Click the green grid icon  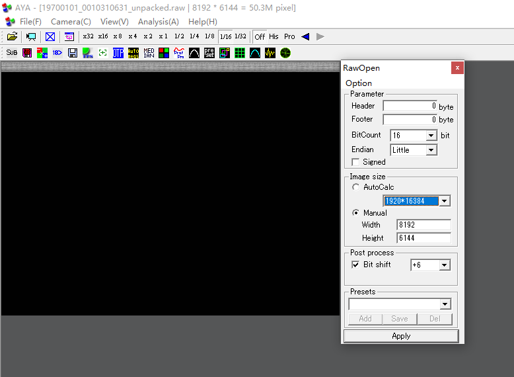click(x=240, y=53)
